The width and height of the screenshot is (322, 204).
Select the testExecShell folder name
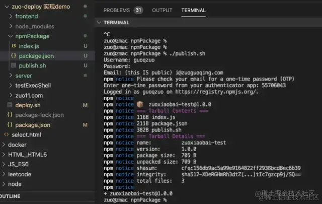tap(33, 86)
